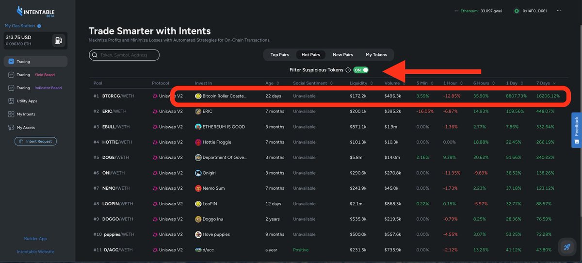Show the My Tokens tab
This screenshot has height=263, width=582.
[376, 55]
